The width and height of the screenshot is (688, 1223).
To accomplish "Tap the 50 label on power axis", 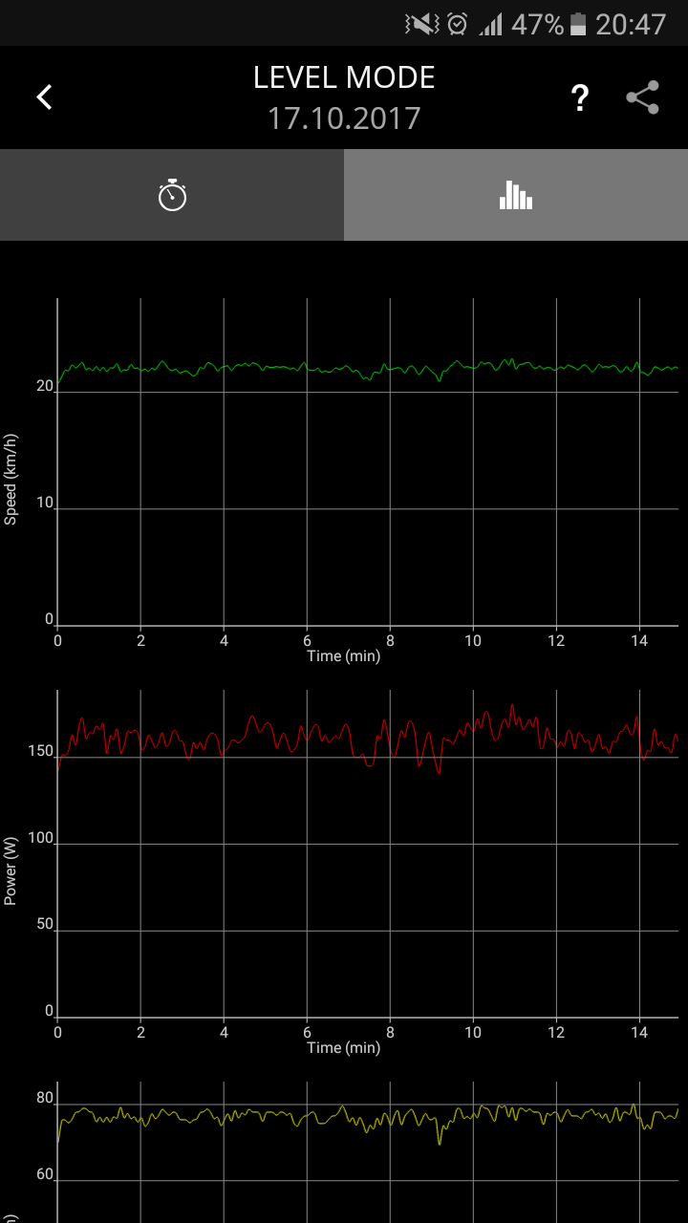I will pos(45,924).
